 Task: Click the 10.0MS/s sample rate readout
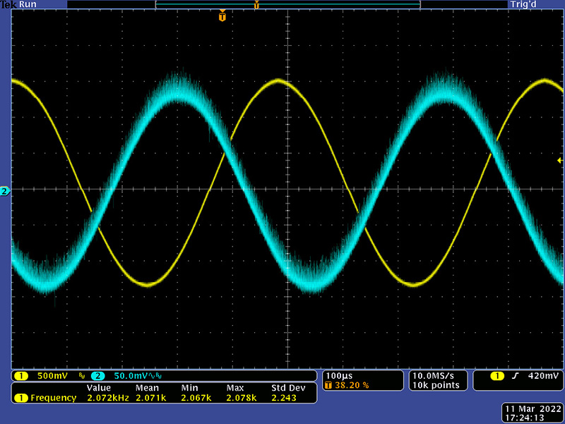click(x=435, y=375)
